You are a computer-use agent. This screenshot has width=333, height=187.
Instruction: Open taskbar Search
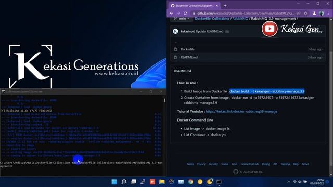pyautogui.click(x=124, y=182)
